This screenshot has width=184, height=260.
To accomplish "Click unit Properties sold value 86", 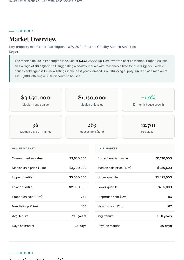I will (170, 197).
